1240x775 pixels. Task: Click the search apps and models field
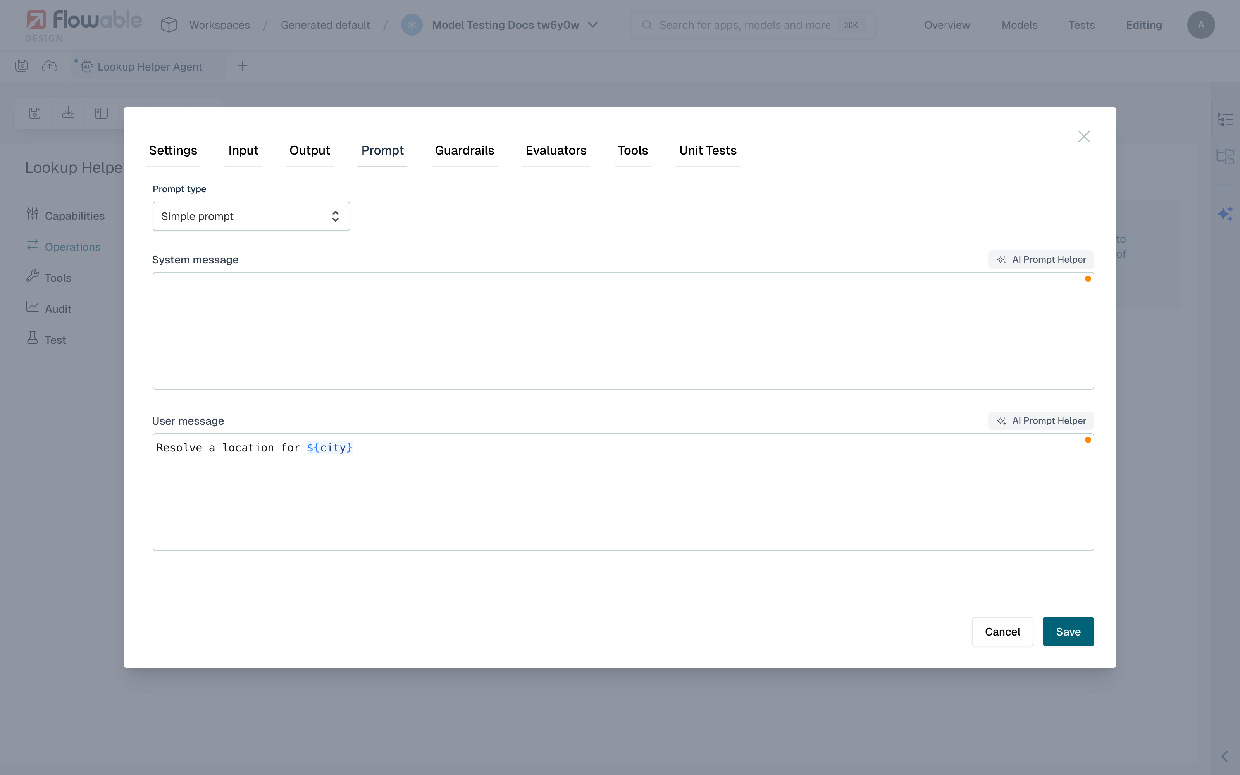tap(753, 25)
